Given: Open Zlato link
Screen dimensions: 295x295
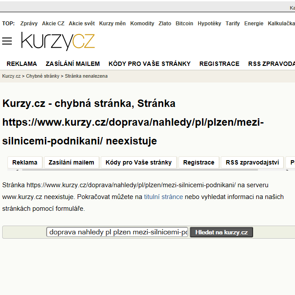Looking at the screenshot, I should pos(165,24).
